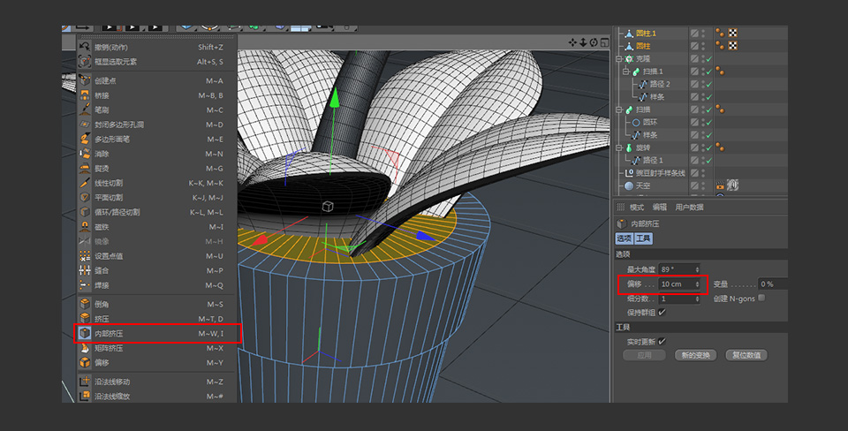This screenshot has width=848, height=431.
Task: Click the 最大角度 89° input field
Action: coord(680,269)
